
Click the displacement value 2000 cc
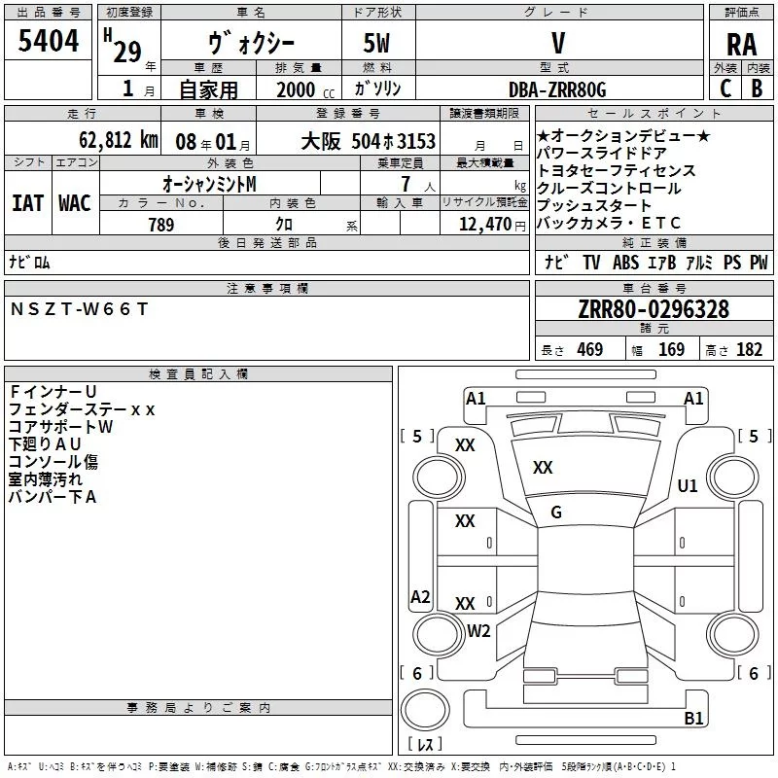coord(305,90)
